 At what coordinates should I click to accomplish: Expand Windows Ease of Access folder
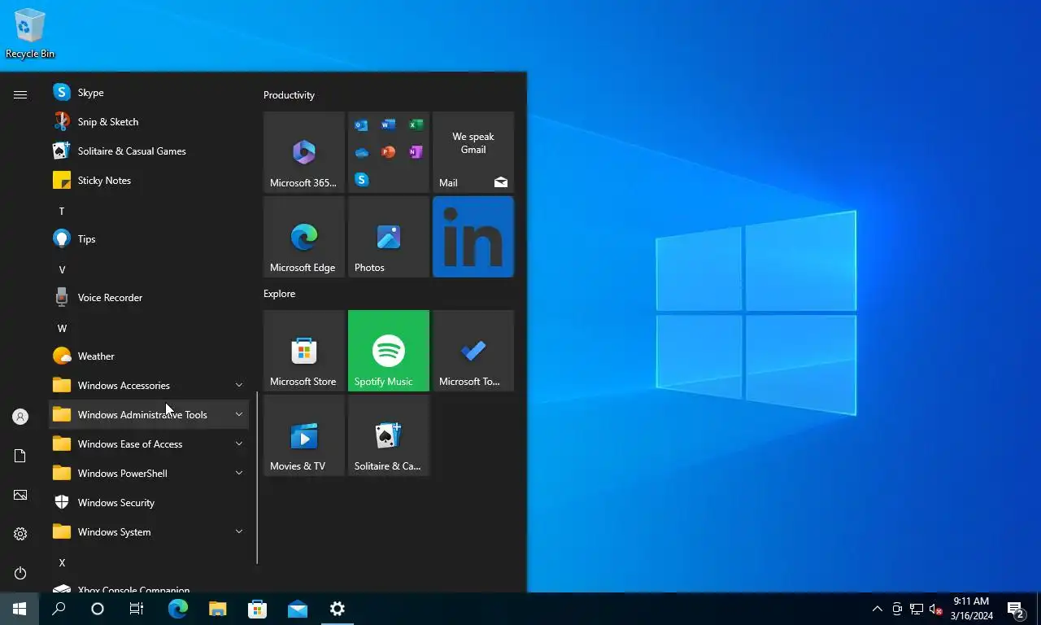tap(149, 444)
